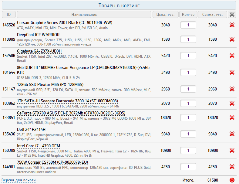Screen dimensions: 239x184
Task: Delete GeForce GTX780 ASUS from cart
Action: 232,118
